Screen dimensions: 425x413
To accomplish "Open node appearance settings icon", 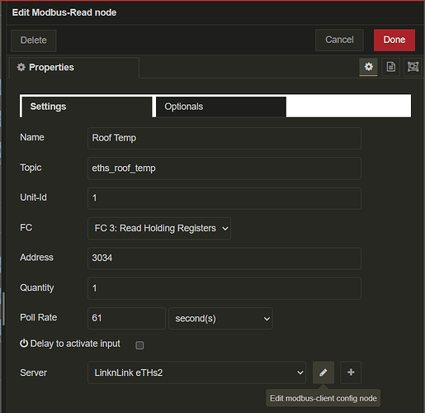I will click(413, 67).
